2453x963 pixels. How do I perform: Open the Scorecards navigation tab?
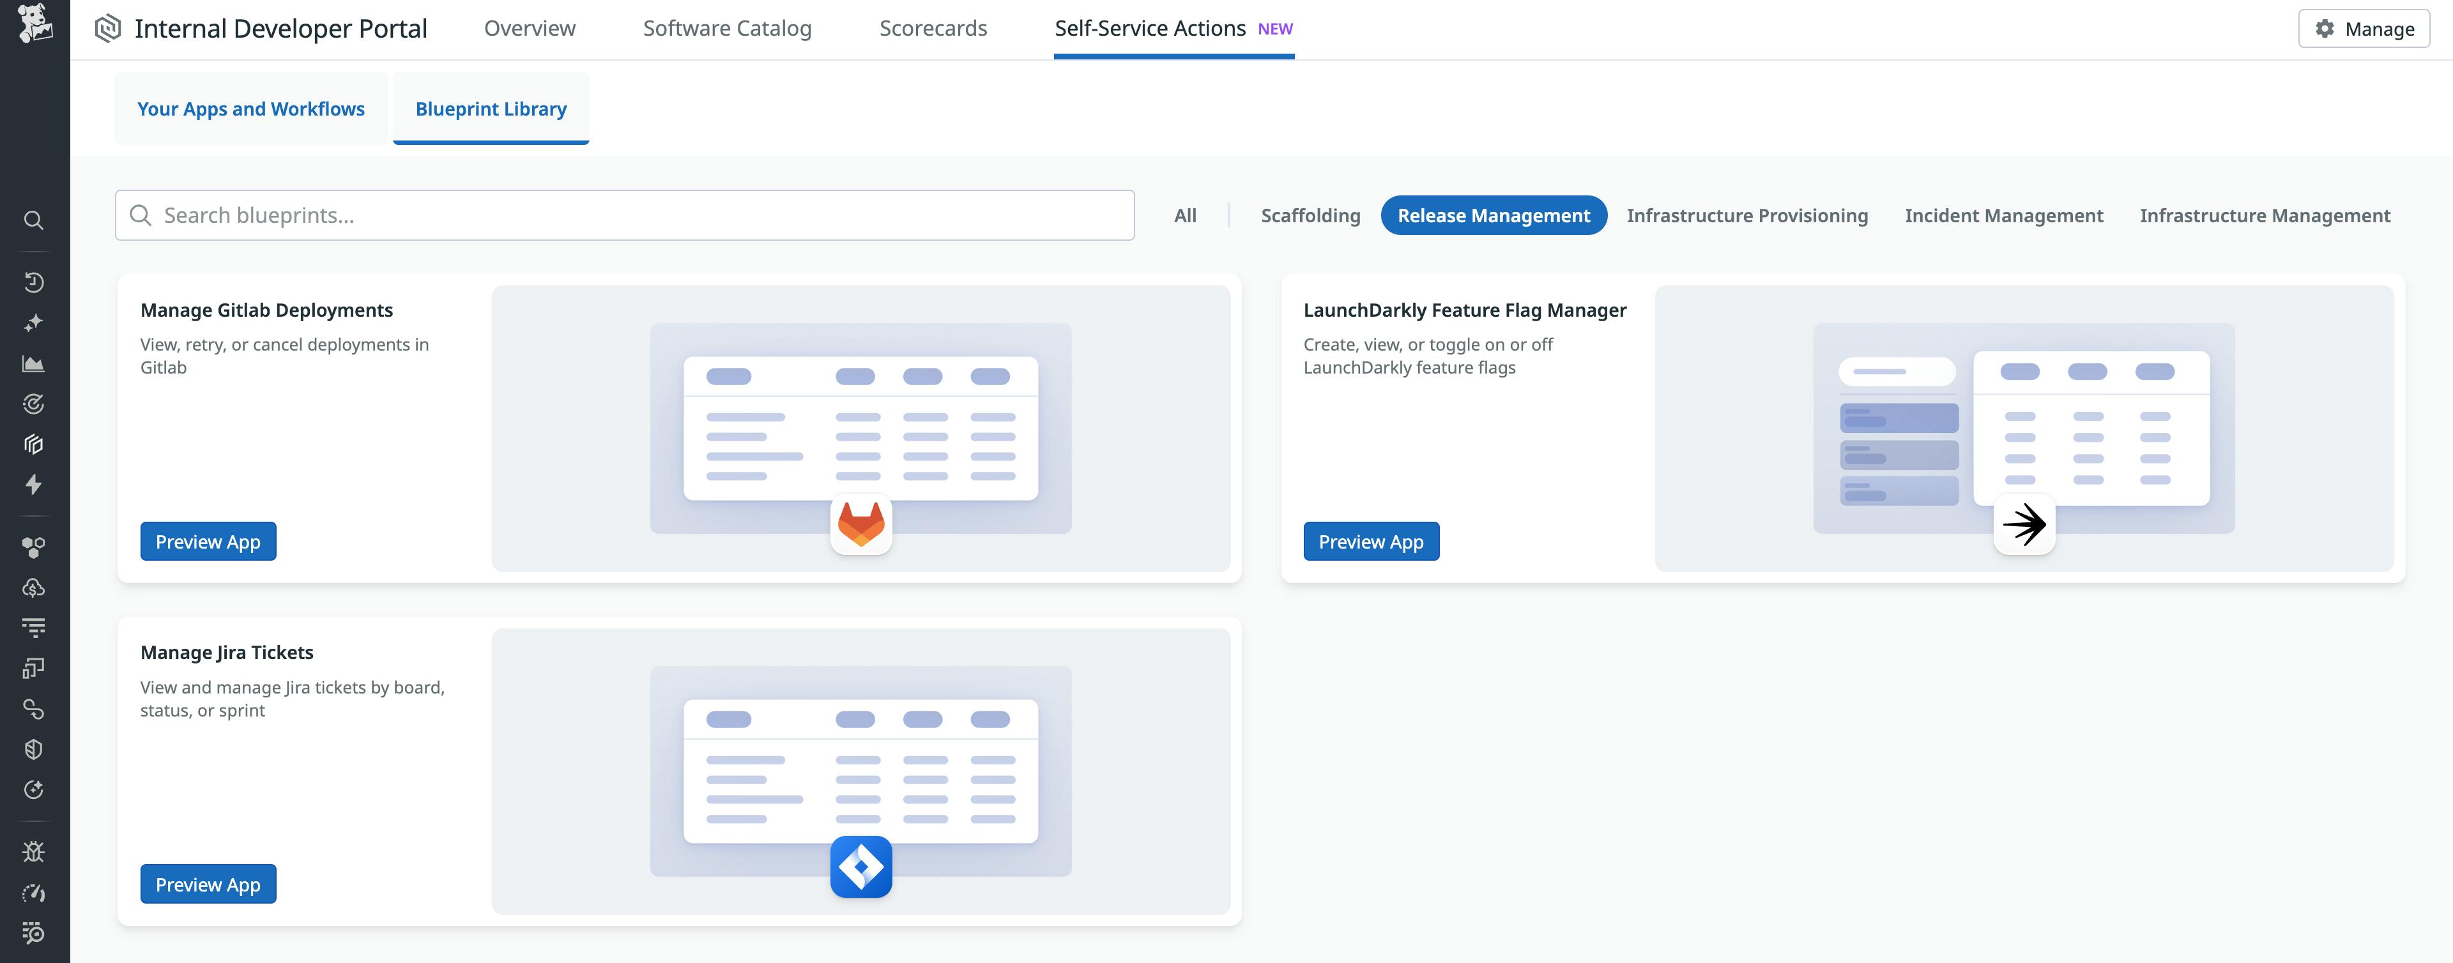pos(933,29)
